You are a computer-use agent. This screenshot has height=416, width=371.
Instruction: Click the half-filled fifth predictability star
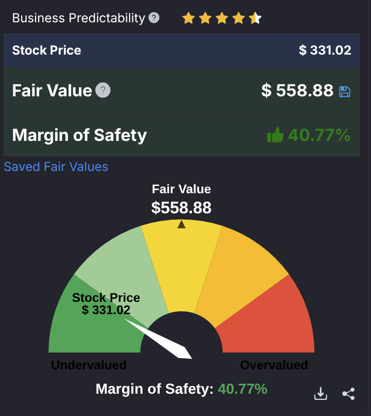[x=255, y=18]
